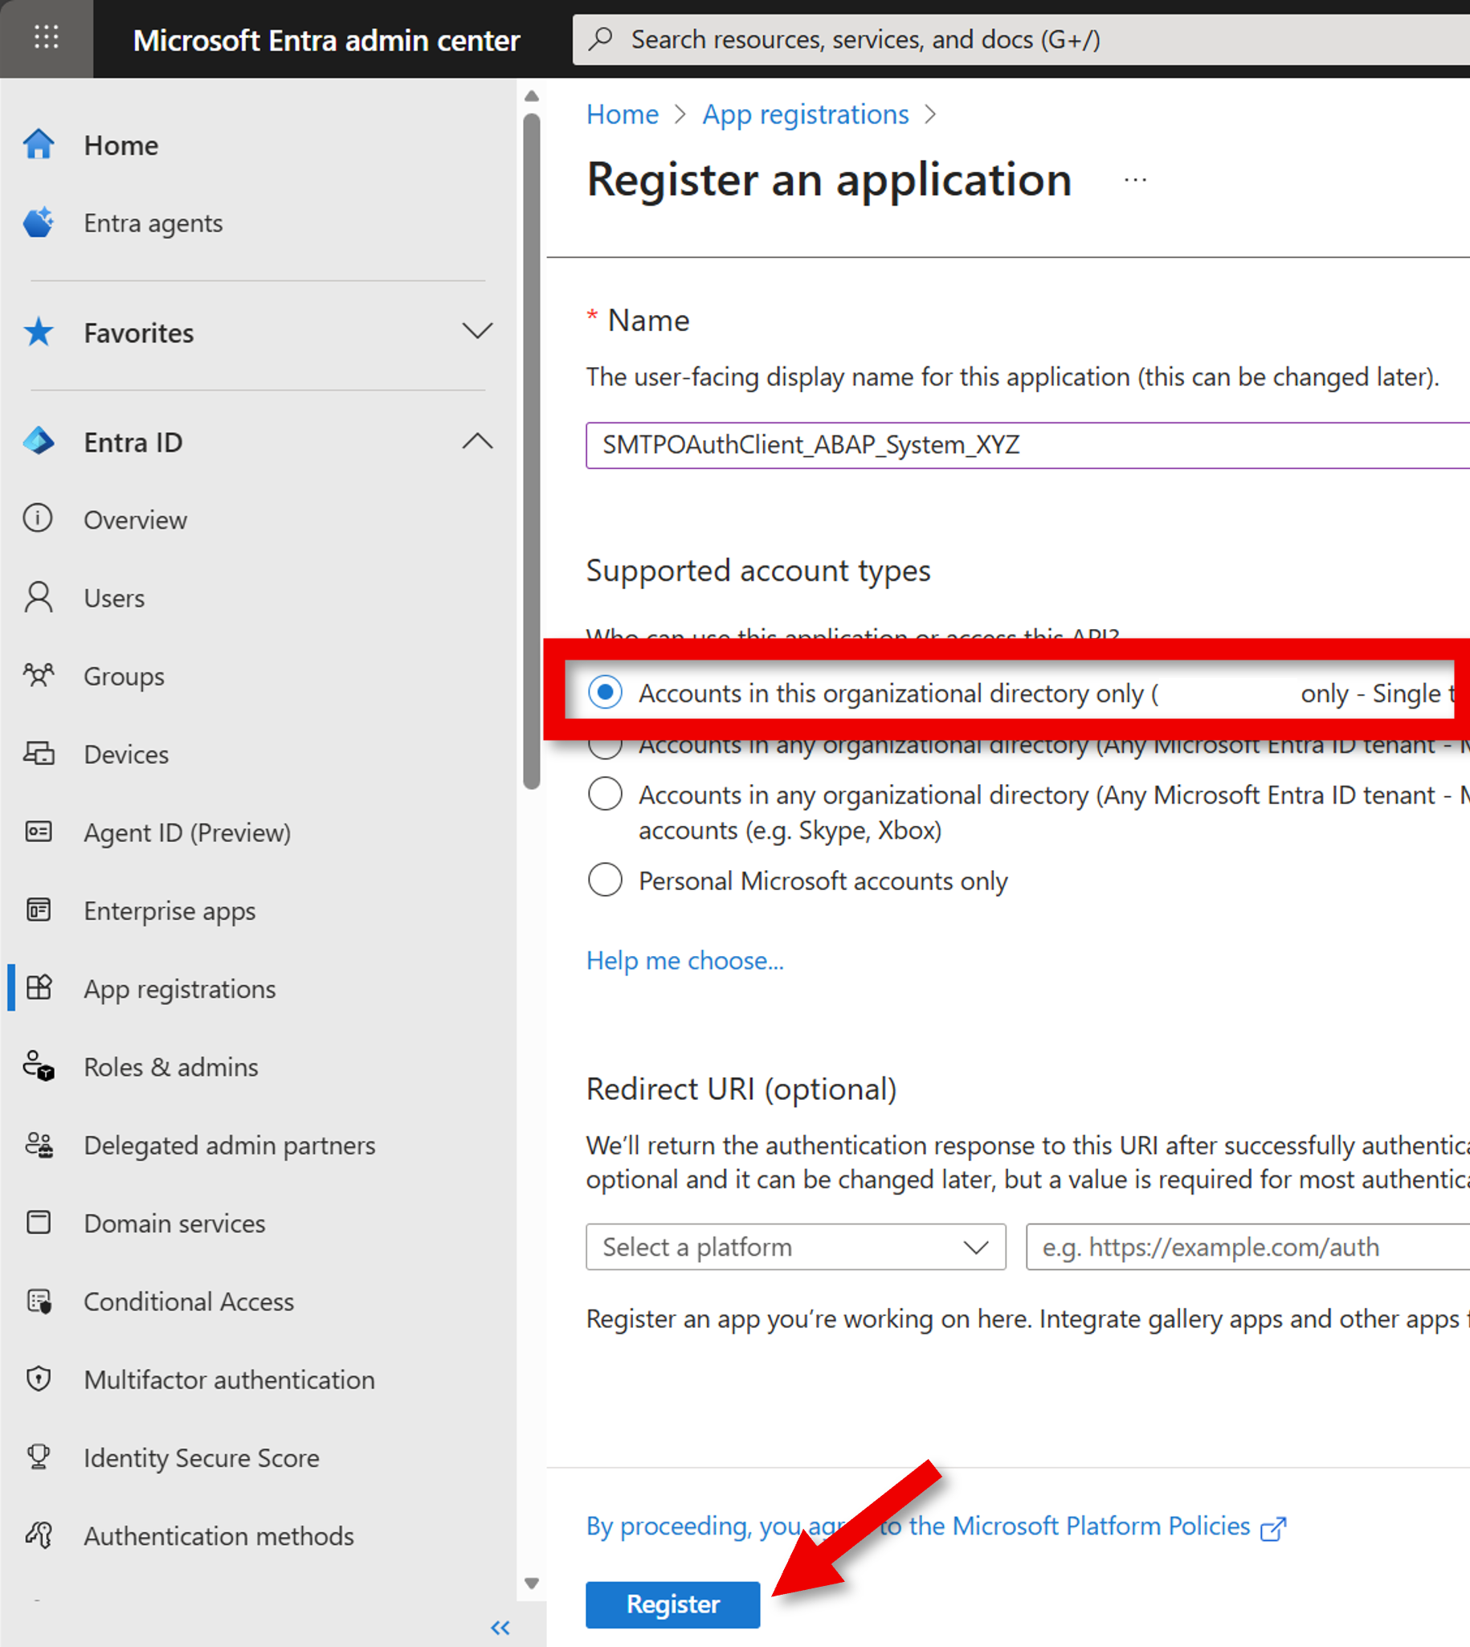Click the external link icon after Platform Policies
The image size is (1470, 1647).
[x=1273, y=1527]
